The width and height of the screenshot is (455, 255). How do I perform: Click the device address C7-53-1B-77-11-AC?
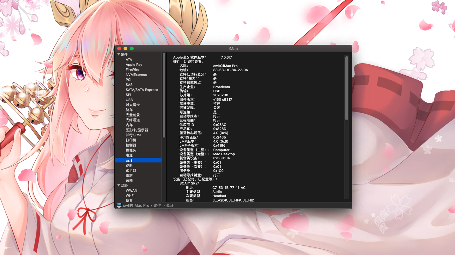pyautogui.click(x=229, y=188)
